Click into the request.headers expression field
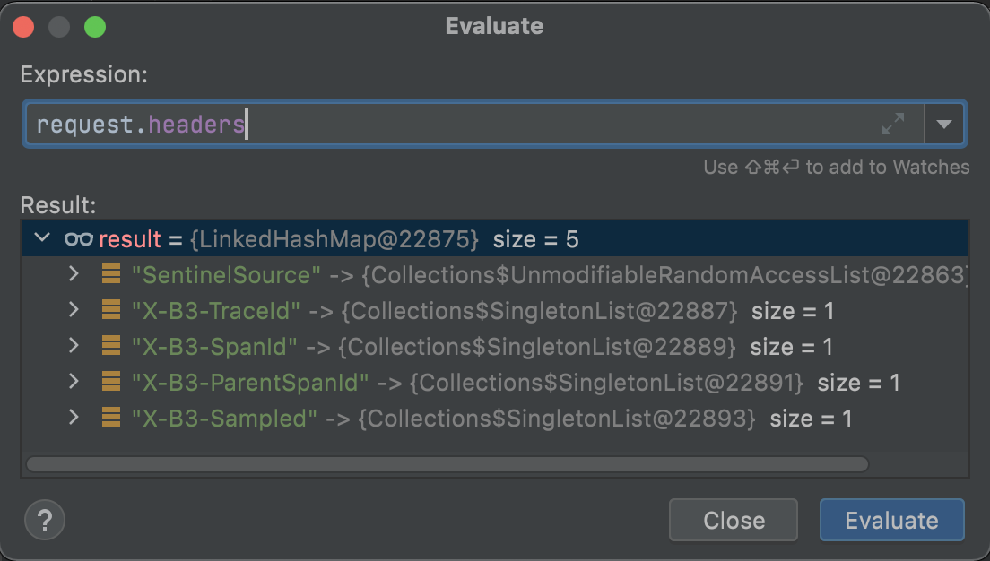This screenshot has height=561, width=990. [x=448, y=124]
